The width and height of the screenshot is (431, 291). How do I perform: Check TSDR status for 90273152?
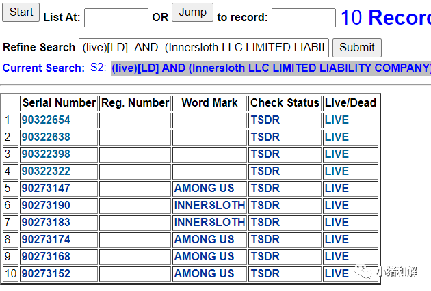point(265,273)
